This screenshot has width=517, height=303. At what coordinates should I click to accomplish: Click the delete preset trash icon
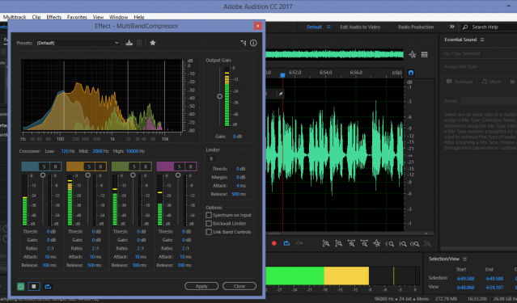pos(139,43)
